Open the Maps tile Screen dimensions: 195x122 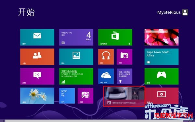pyautogui.click(x=85, y=96)
